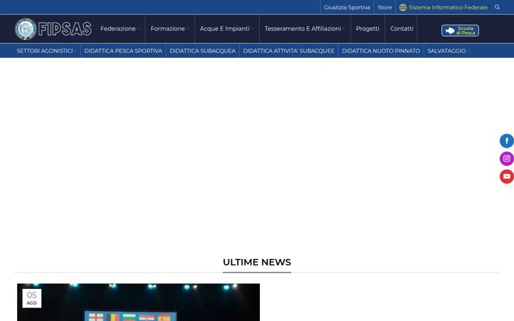Open the Store link
Viewport: 514px width, 321px height.
(385, 7)
